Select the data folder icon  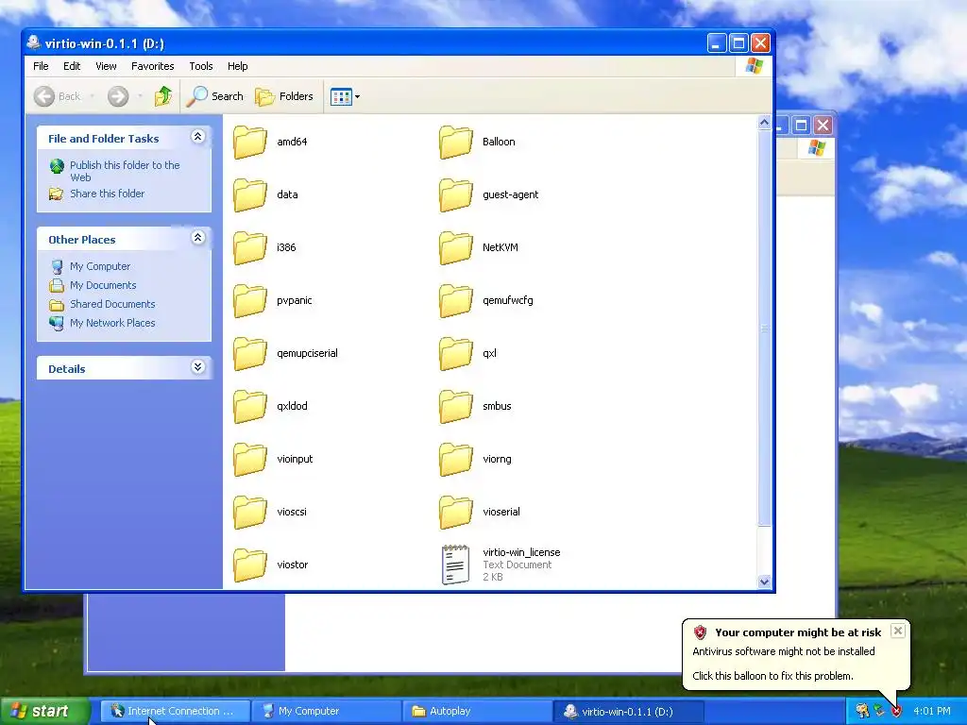coord(249,194)
